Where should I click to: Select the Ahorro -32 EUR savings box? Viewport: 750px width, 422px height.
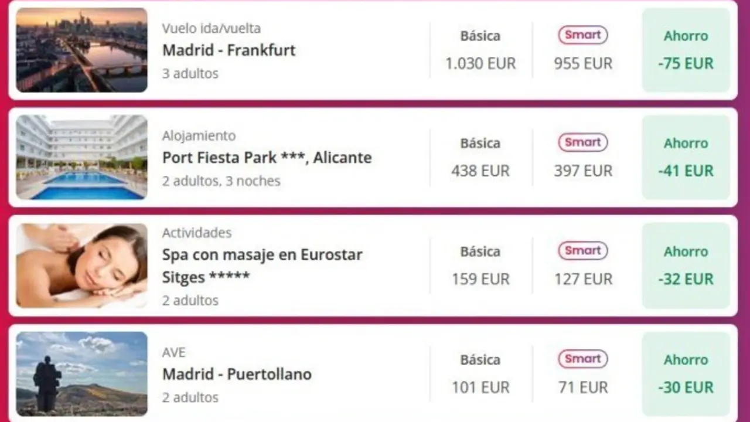click(x=686, y=266)
